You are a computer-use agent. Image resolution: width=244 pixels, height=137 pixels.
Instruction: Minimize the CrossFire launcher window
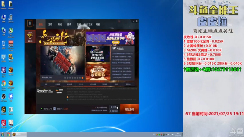(x=133, y=21)
